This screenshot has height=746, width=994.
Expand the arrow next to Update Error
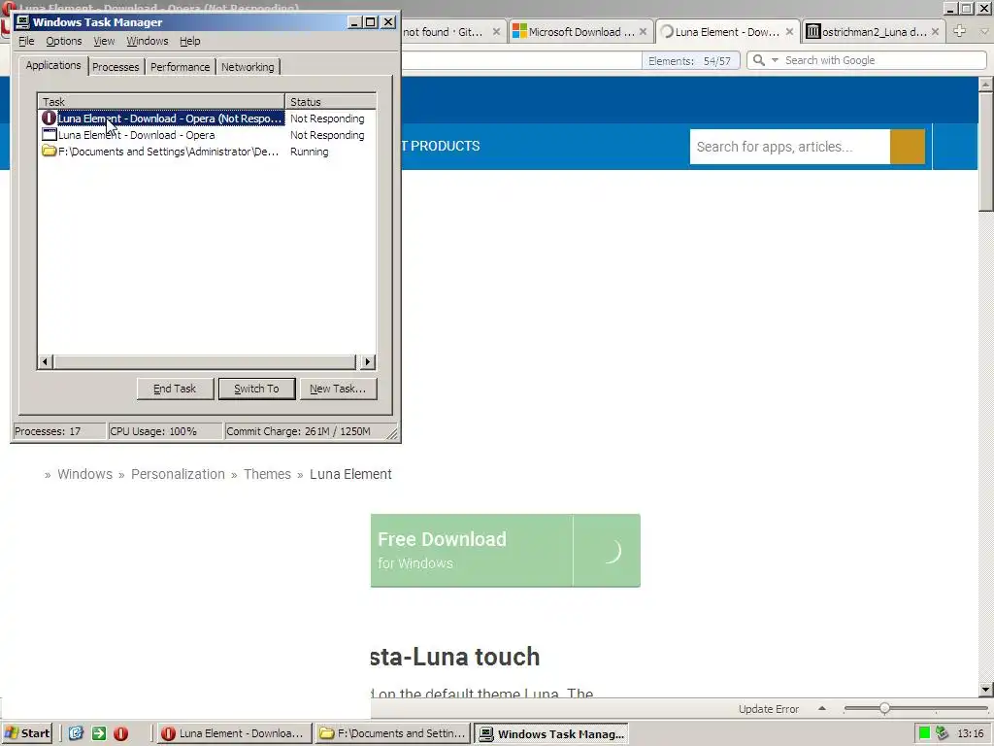coord(822,708)
